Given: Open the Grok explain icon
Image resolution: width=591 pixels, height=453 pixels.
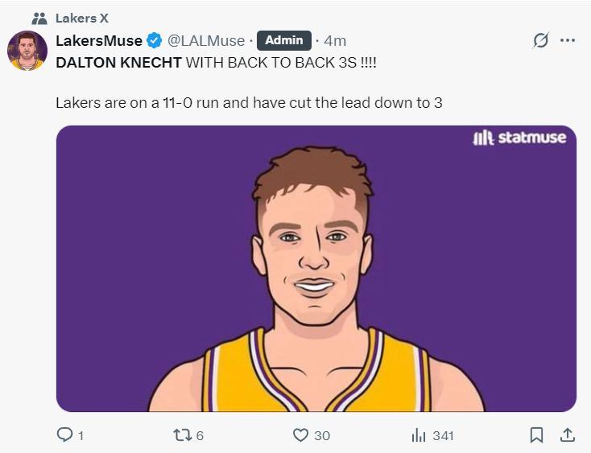Looking at the screenshot, I should click(541, 40).
